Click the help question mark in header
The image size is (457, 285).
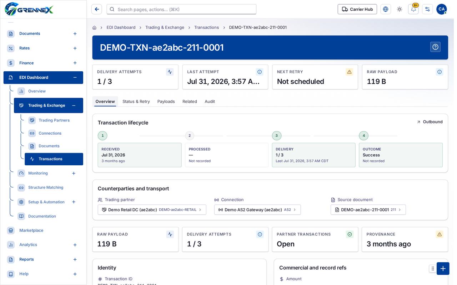(435, 47)
